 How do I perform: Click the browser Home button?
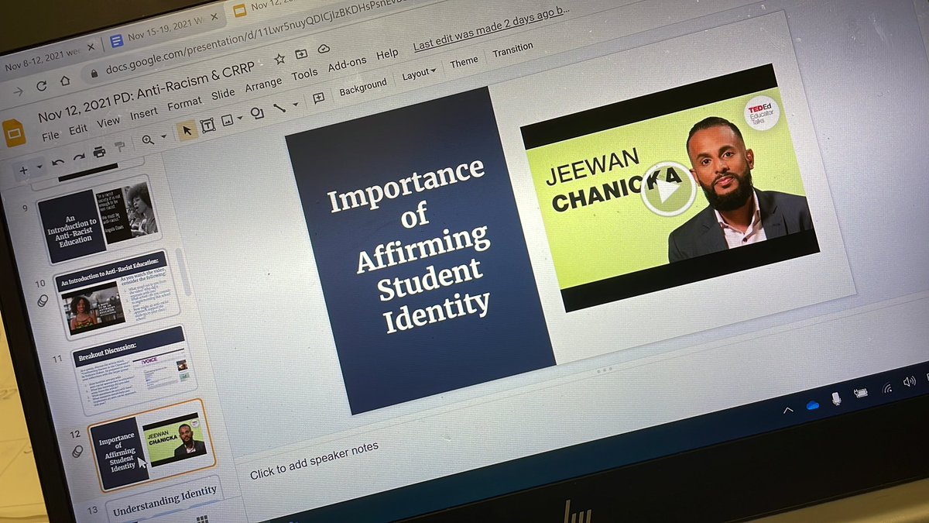pos(65,81)
